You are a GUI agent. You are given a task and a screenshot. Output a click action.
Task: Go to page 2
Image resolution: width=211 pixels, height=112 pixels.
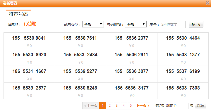point(110,106)
